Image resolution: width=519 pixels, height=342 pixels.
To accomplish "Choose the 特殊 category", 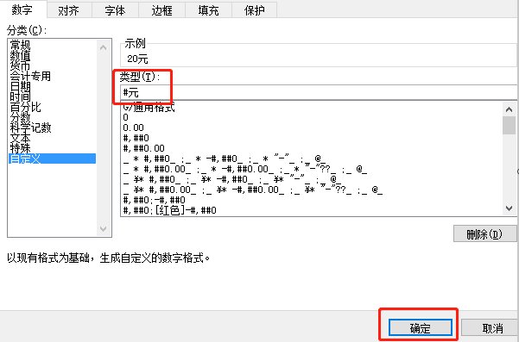I will (20, 148).
